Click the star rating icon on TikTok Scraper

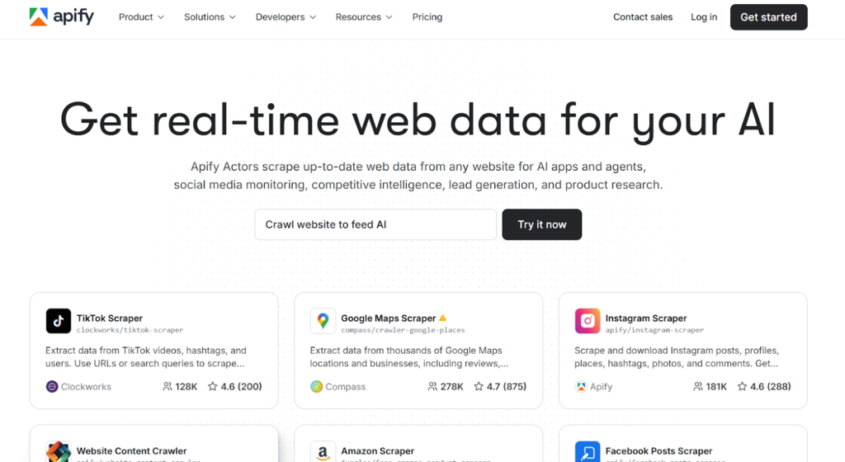point(212,386)
